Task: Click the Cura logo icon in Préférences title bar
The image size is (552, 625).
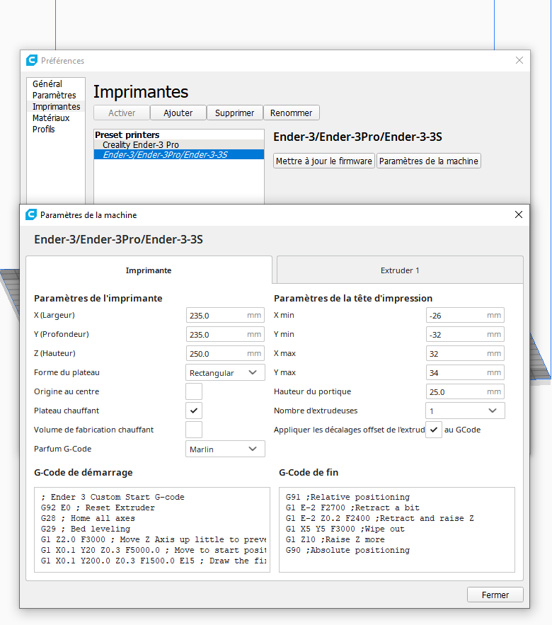Action: pos(31,61)
